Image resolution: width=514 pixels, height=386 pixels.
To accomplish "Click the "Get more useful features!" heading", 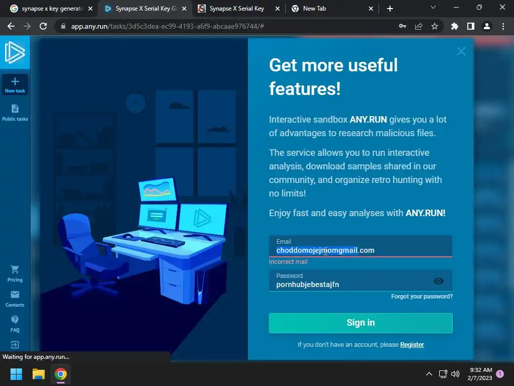I will coord(333,77).
